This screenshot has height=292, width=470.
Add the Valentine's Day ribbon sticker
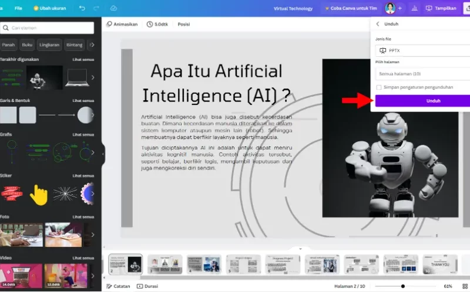pos(12,193)
